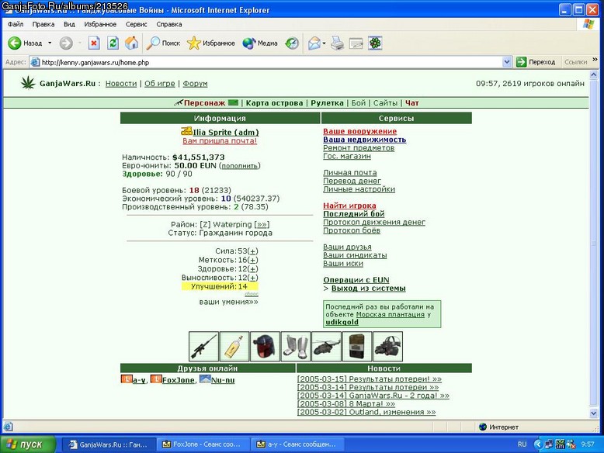Viewport: 604px width, 453px height.
Task: Open the Сервис menu
Action: (137, 24)
